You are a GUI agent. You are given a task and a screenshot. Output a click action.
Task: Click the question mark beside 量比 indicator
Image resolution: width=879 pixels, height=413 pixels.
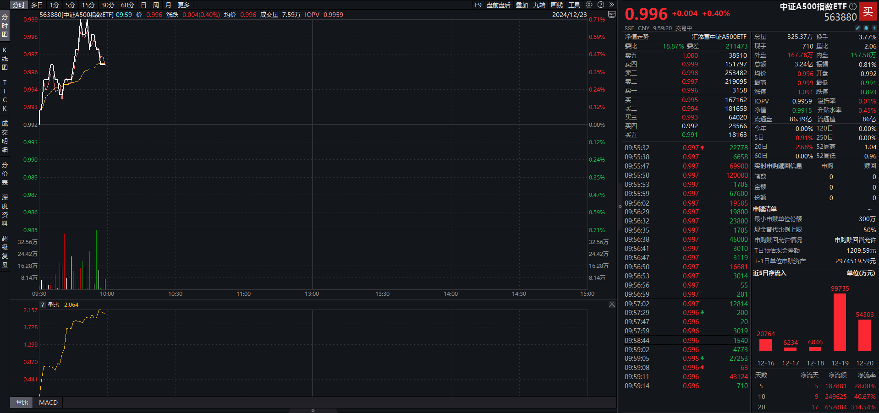tap(43, 305)
